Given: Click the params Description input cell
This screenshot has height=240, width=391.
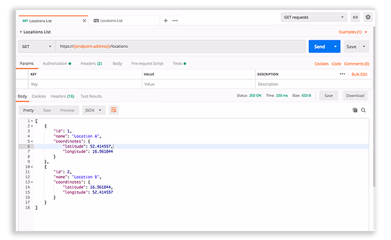Looking at the screenshot, I should [313, 84].
